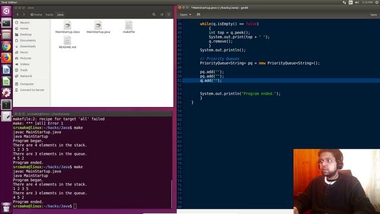
Task: Click the network indicator in top panel
Action: 344,2
